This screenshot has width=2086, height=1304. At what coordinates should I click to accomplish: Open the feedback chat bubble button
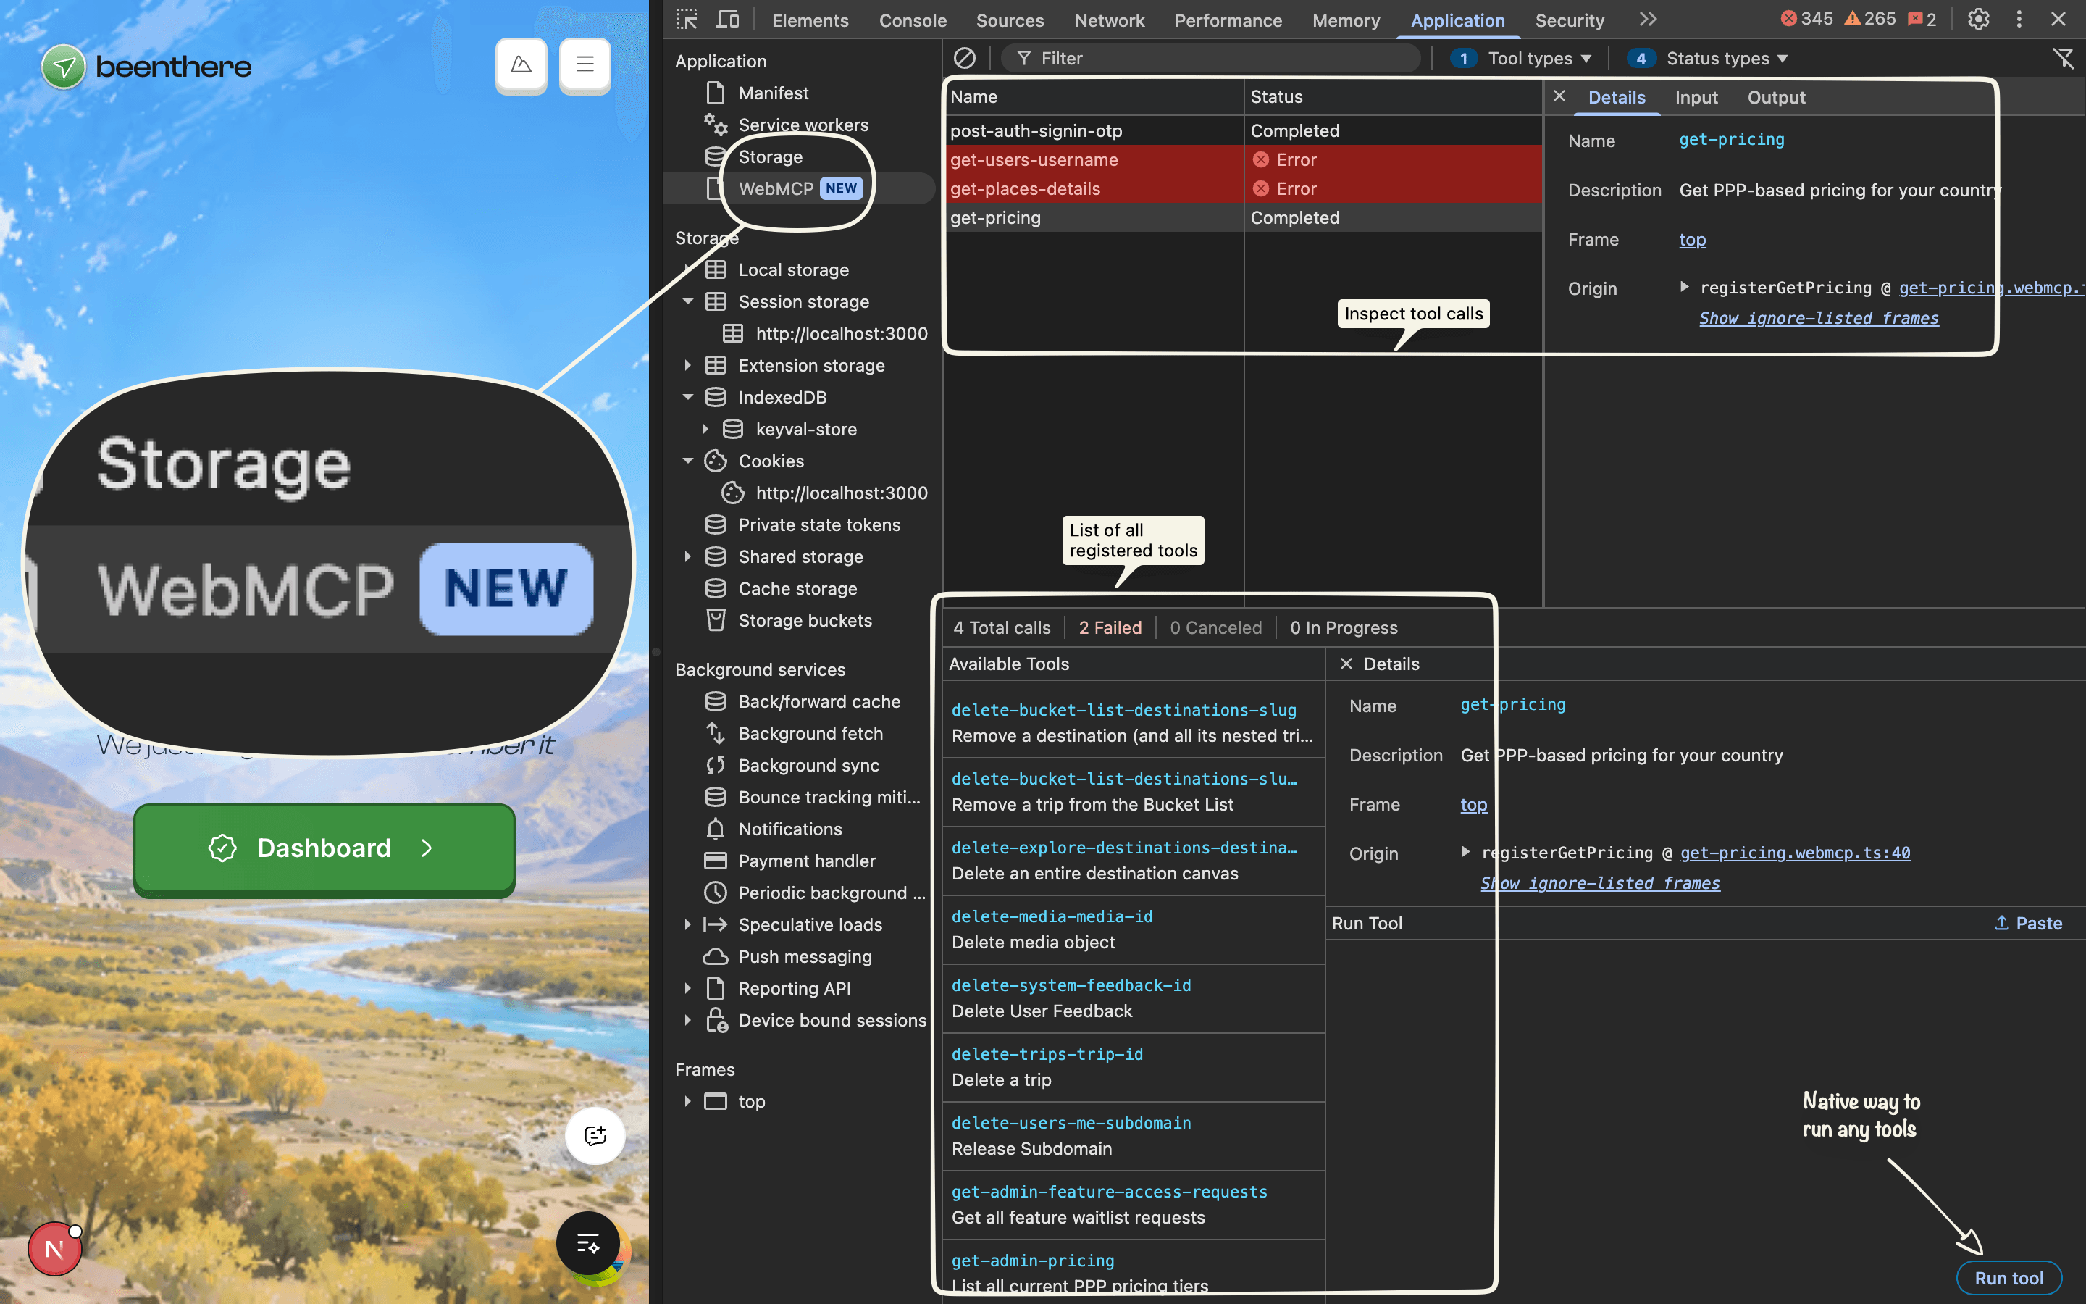tap(595, 1135)
